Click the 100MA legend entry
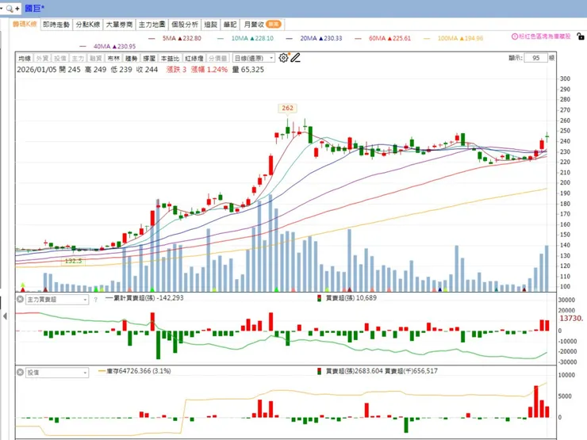587x440 pixels. click(x=454, y=38)
